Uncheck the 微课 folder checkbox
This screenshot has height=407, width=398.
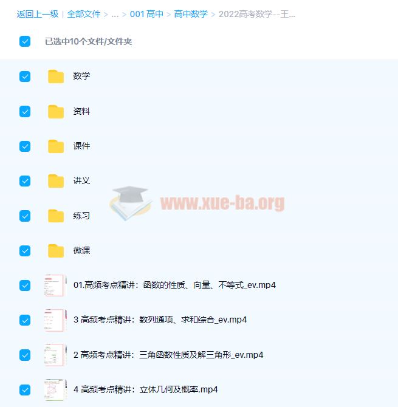pos(25,250)
